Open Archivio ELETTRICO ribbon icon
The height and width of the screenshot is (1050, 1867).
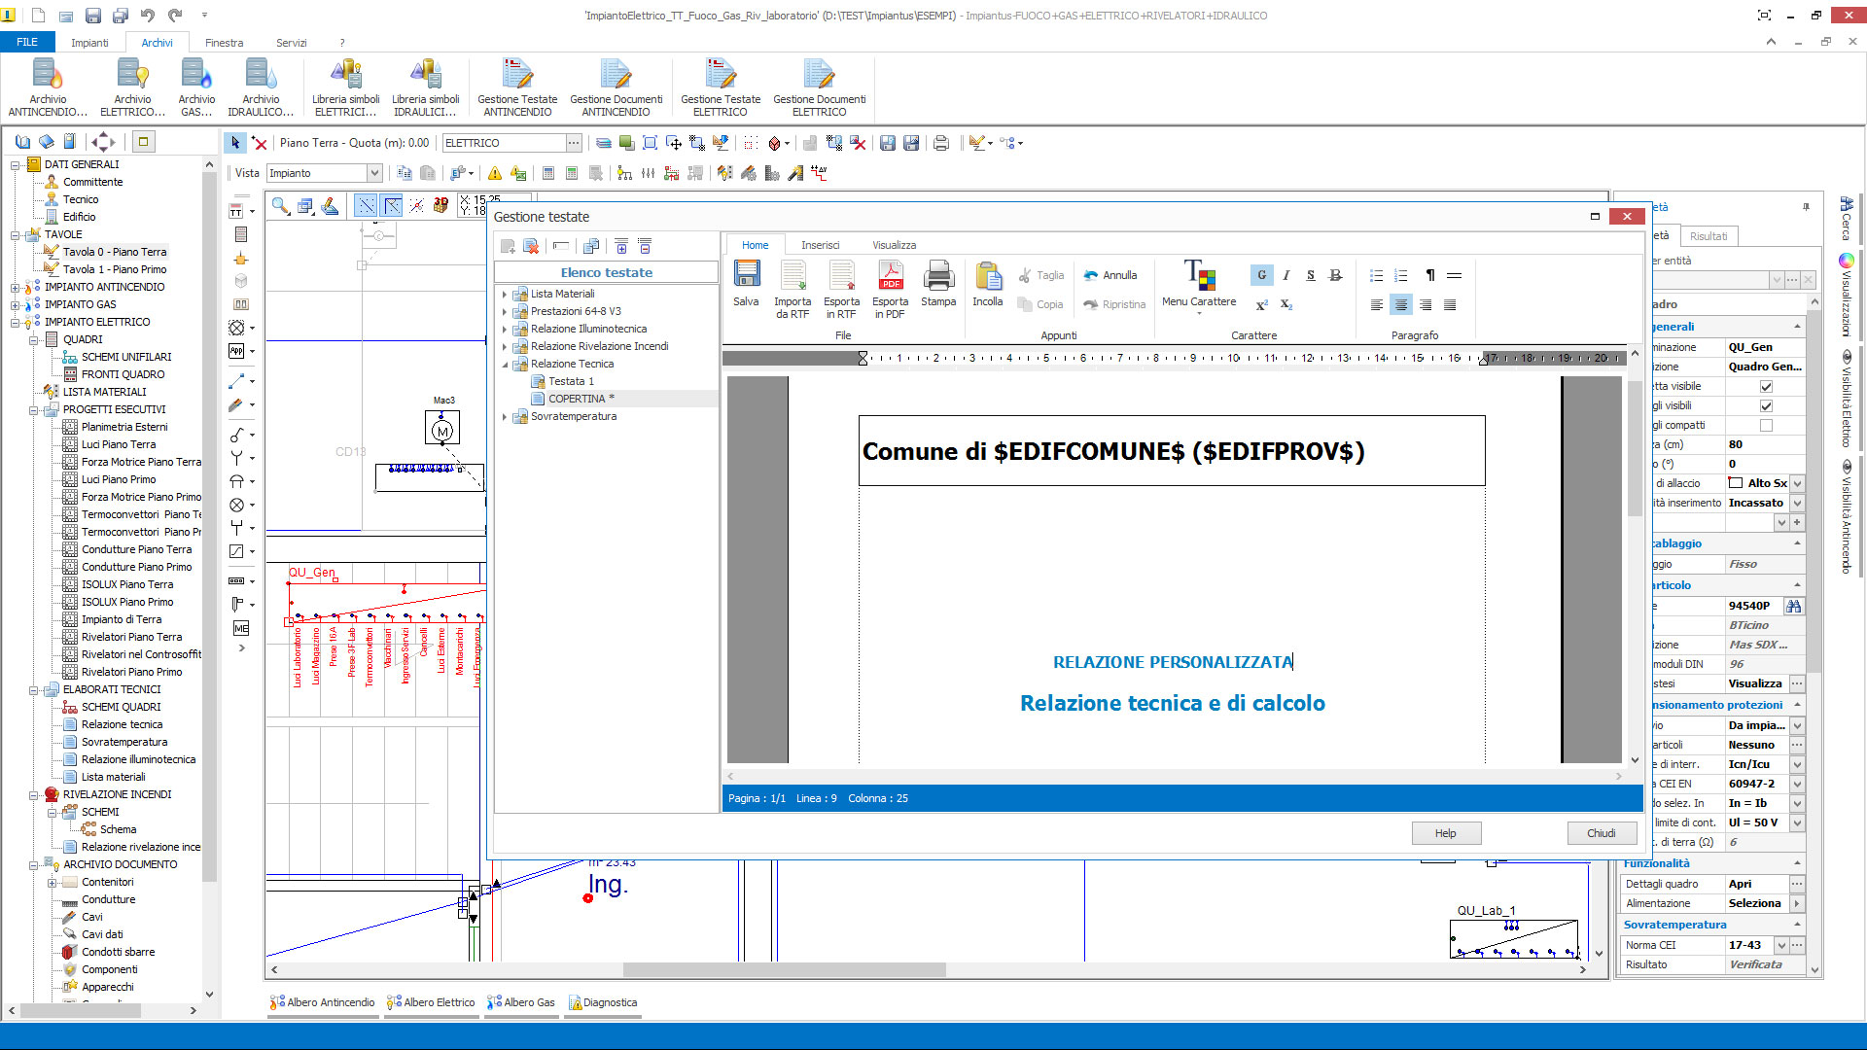click(x=132, y=87)
